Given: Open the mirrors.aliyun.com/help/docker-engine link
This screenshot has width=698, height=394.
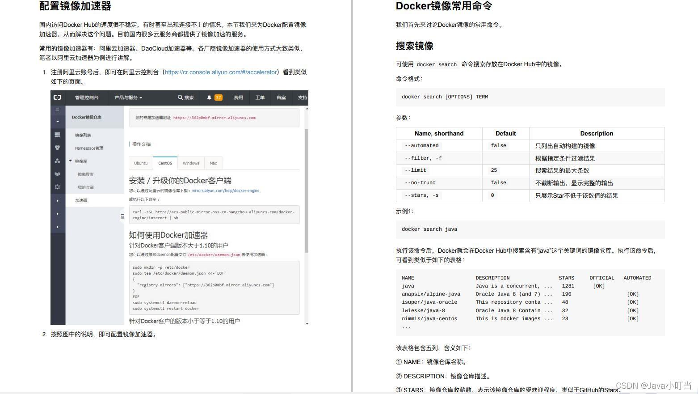Looking at the screenshot, I should click(x=225, y=191).
